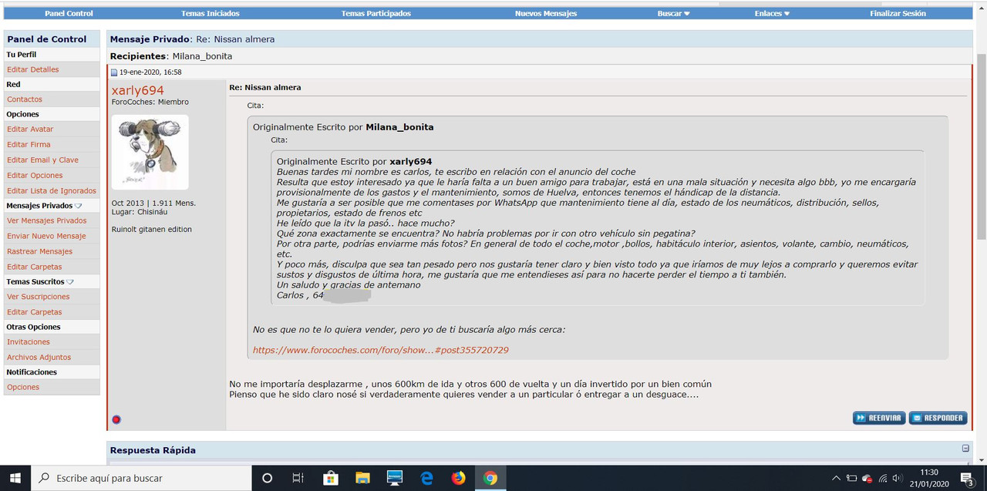
Task: Collapse the Respuesta Rápida section
Action: click(965, 449)
